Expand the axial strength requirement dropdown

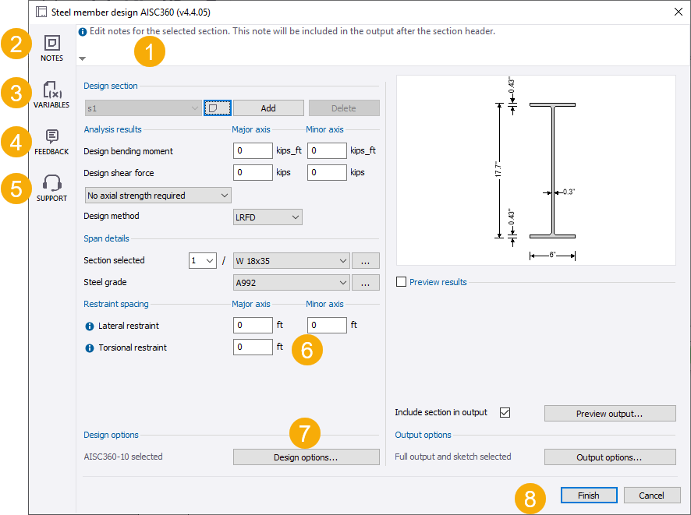(158, 195)
